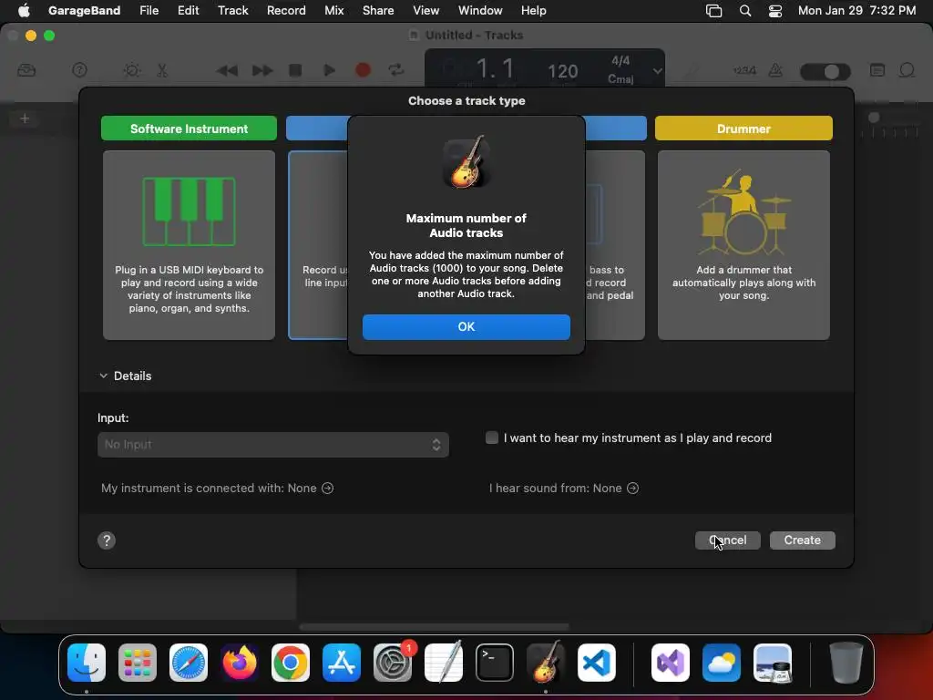Click the Cmaj key signature
Viewport: 933px width, 700px height.
pos(620,78)
